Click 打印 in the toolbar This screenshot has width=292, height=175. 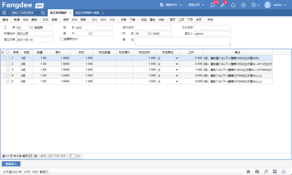(46, 20)
